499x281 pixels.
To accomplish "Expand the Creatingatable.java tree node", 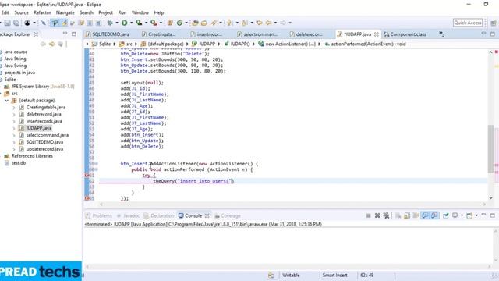I will point(14,108).
